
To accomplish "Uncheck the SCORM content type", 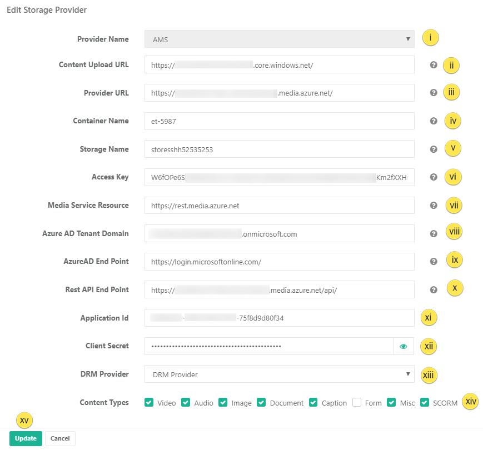I will 425,402.
